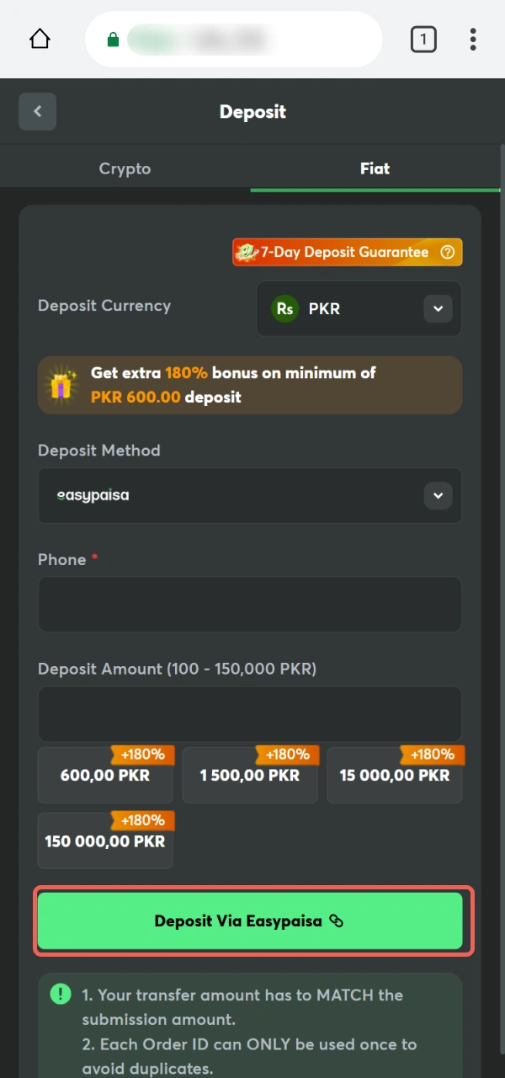
Task: Switch to the Crypto tab
Action: [x=125, y=168]
